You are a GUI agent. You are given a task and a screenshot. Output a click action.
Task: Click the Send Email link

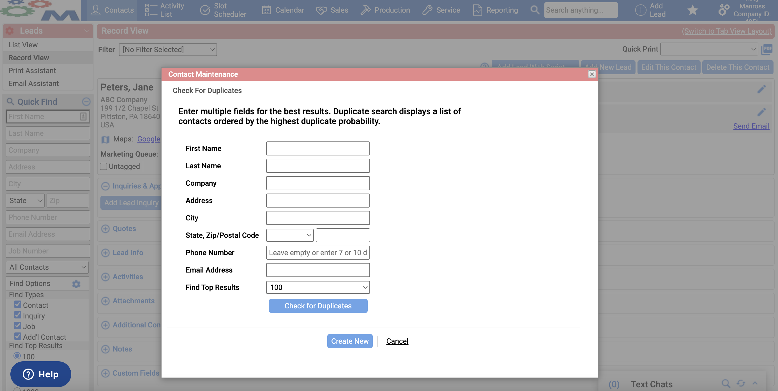pos(751,126)
